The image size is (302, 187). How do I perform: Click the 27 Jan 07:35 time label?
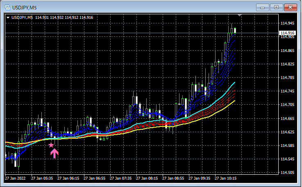coord(120,178)
